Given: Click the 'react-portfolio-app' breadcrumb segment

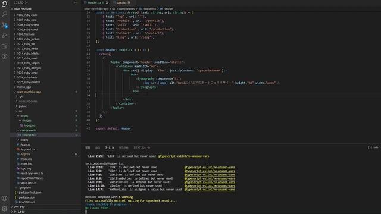Looking at the screenshot, I should [96, 9].
